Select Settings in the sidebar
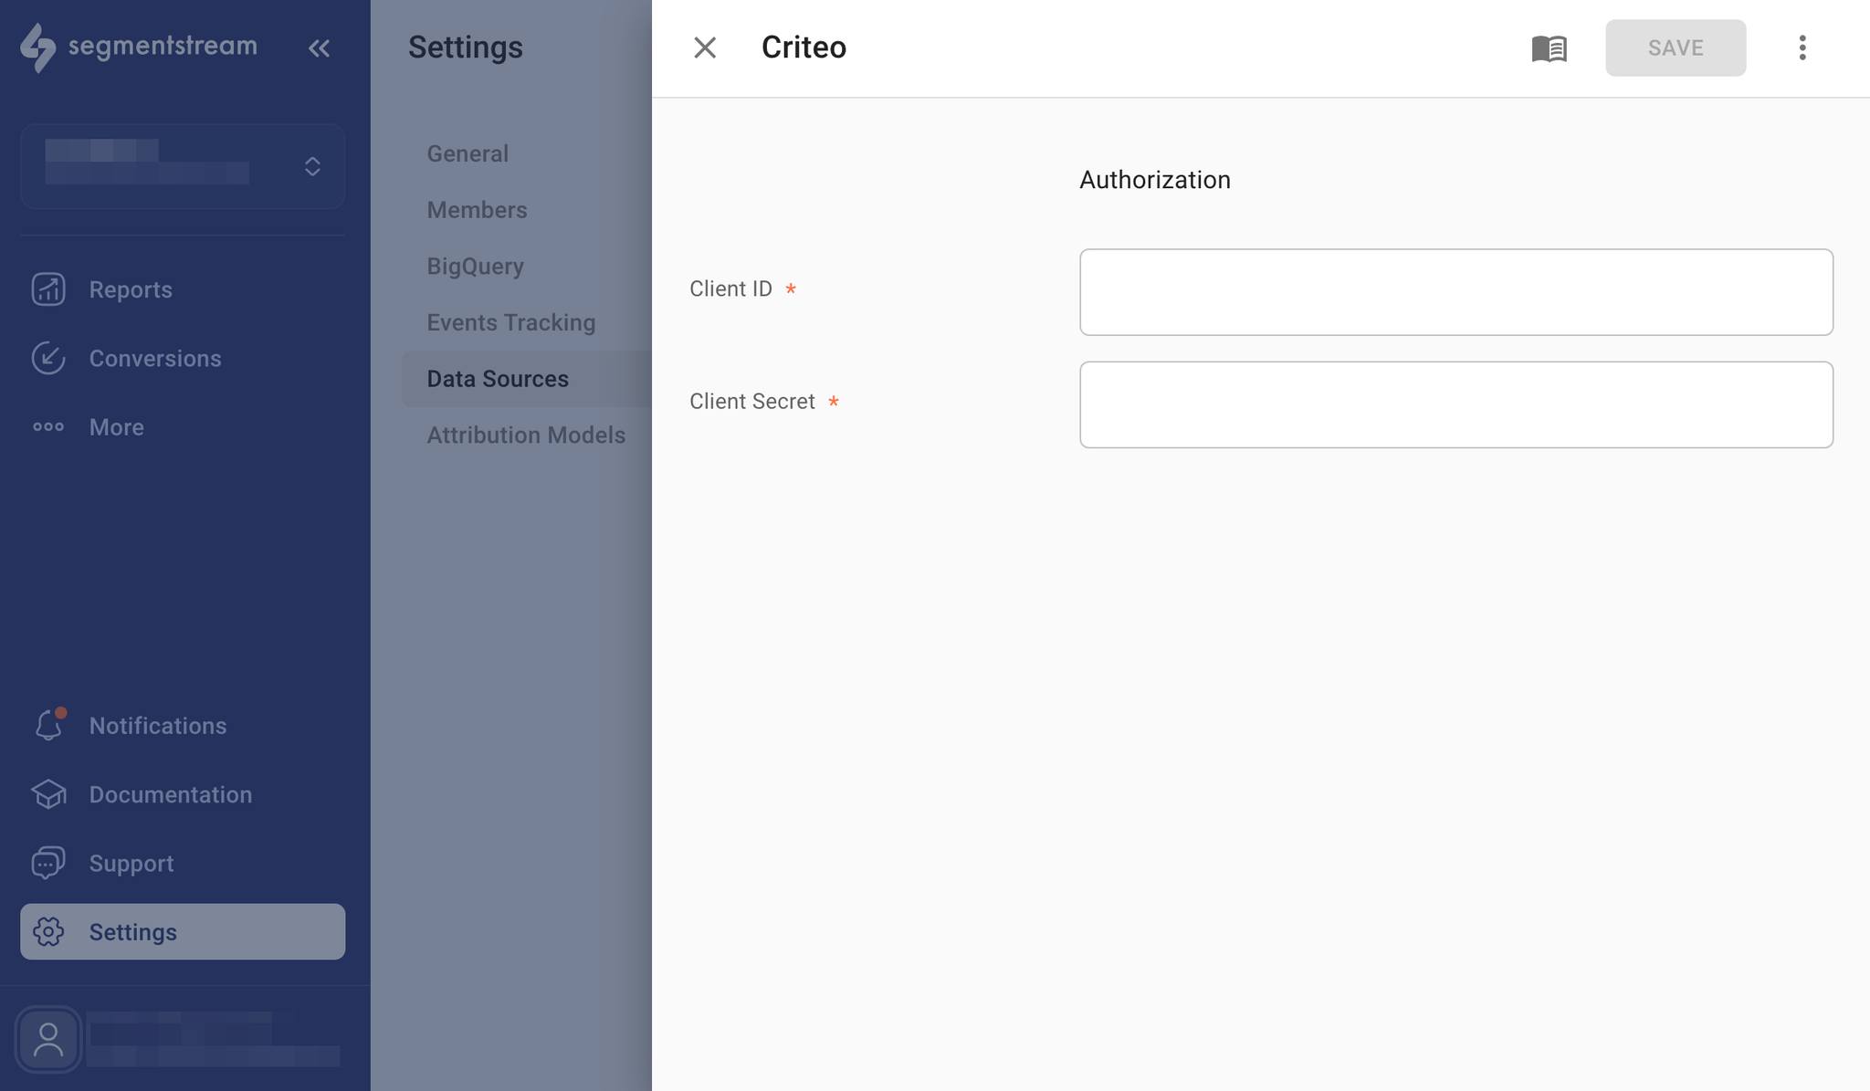 coord(183,931)
